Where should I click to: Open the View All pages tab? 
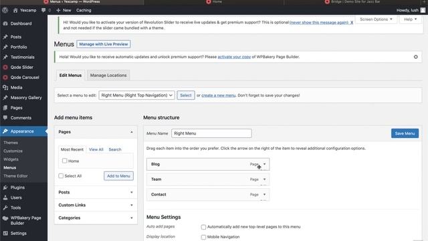point(96,149)
